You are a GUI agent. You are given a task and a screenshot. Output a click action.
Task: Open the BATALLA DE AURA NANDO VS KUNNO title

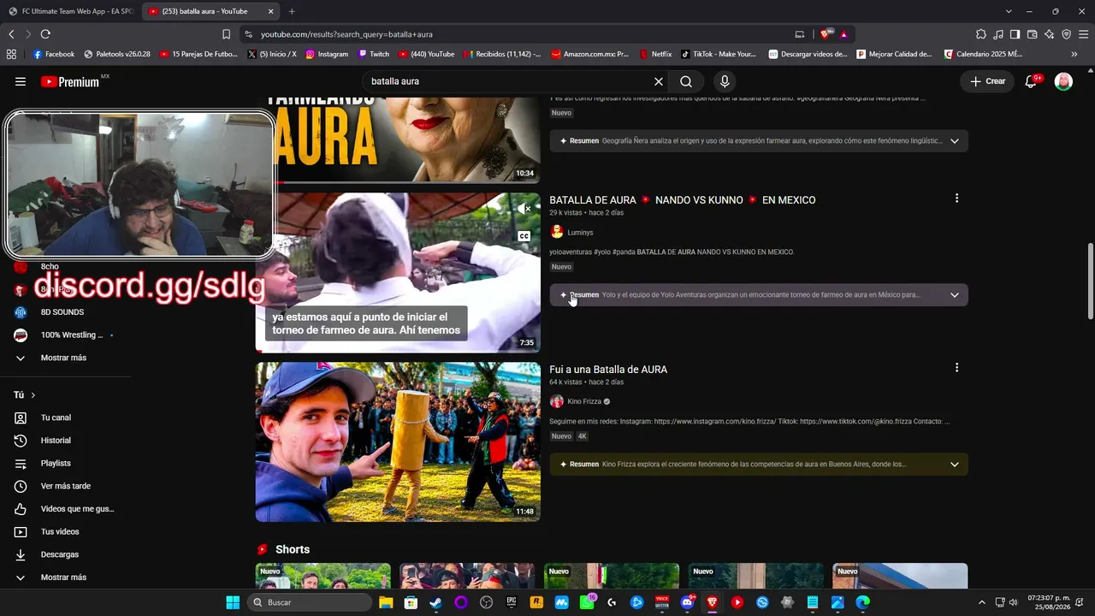pyautogui.click(x=683, y=200)
